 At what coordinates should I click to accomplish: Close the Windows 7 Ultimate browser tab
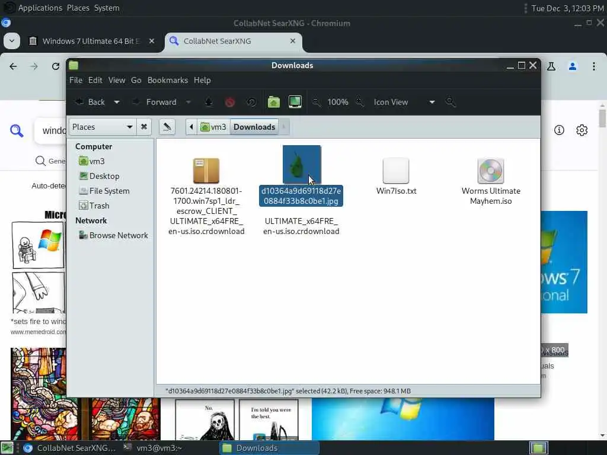(x=151, y=41)
